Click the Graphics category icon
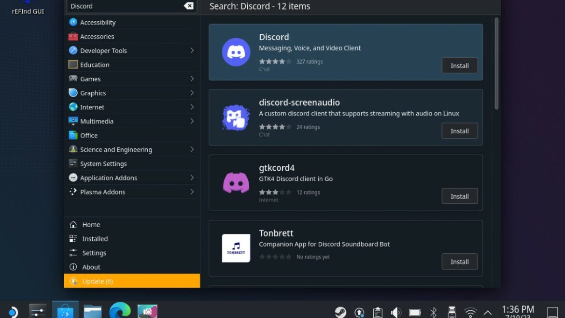 tap(73, 93)
